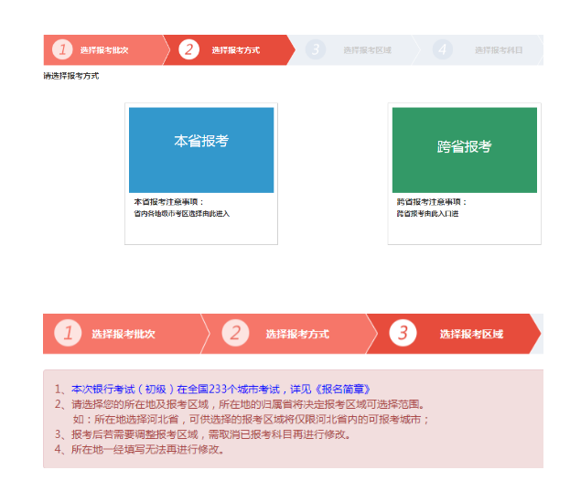Switch to 选择报考方式 in the three-step bar
Screen dimensions: 570x481
click(x=297, y=335)
